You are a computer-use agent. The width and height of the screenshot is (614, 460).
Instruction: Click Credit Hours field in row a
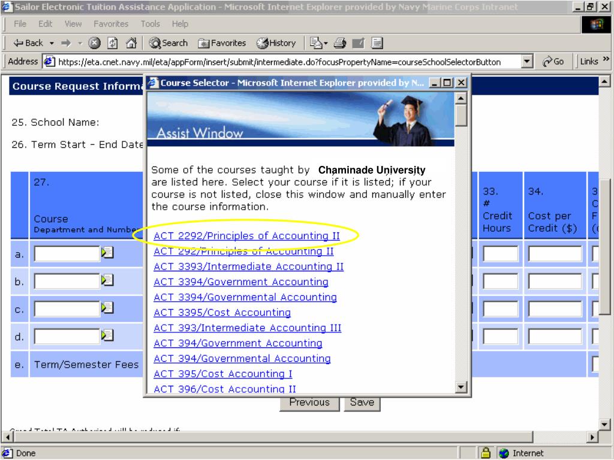pos(501,254)
